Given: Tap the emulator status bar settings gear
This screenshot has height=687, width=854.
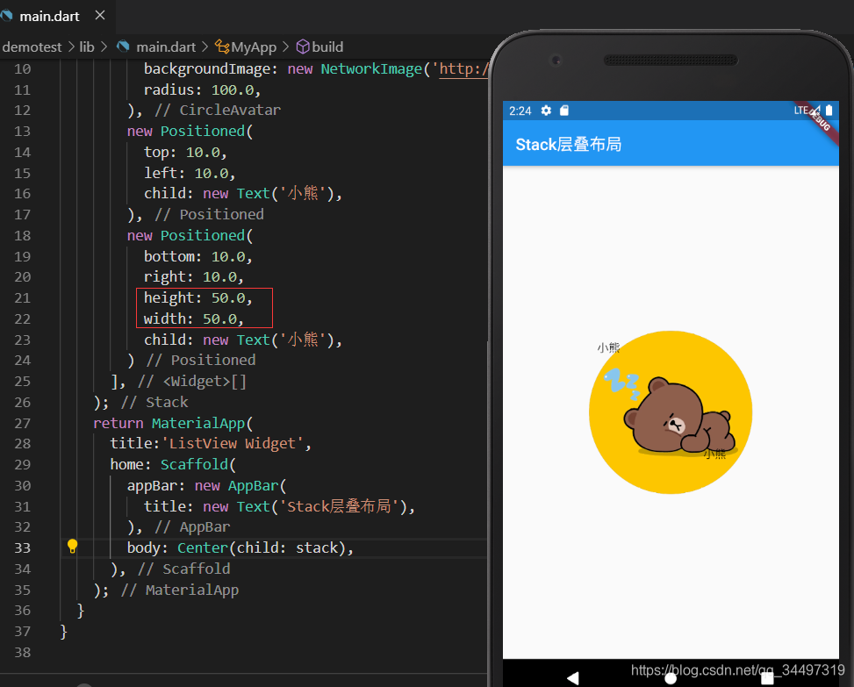Looking at the screenshot, I should click(x=546, y=111).
